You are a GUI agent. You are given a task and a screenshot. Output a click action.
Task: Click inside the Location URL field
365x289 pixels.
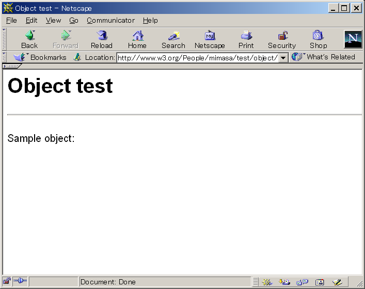[197, 58]
